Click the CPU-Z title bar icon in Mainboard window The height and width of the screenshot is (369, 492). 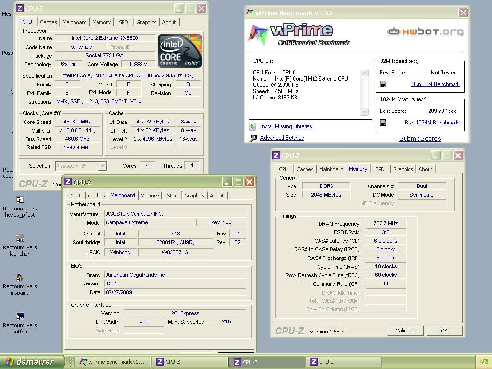coord(68,182)
